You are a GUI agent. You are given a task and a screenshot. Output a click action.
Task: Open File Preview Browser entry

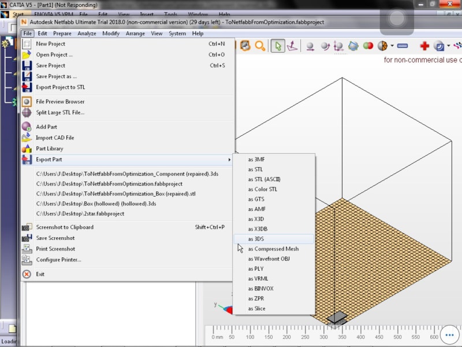(128, 102)
